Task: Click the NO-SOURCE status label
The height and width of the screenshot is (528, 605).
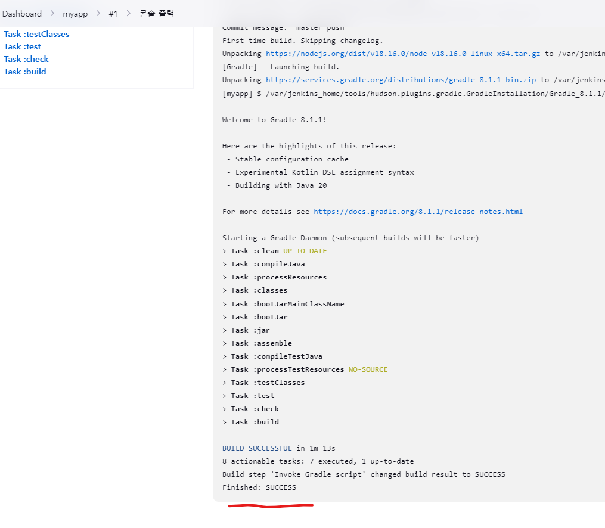Action: 368,369
